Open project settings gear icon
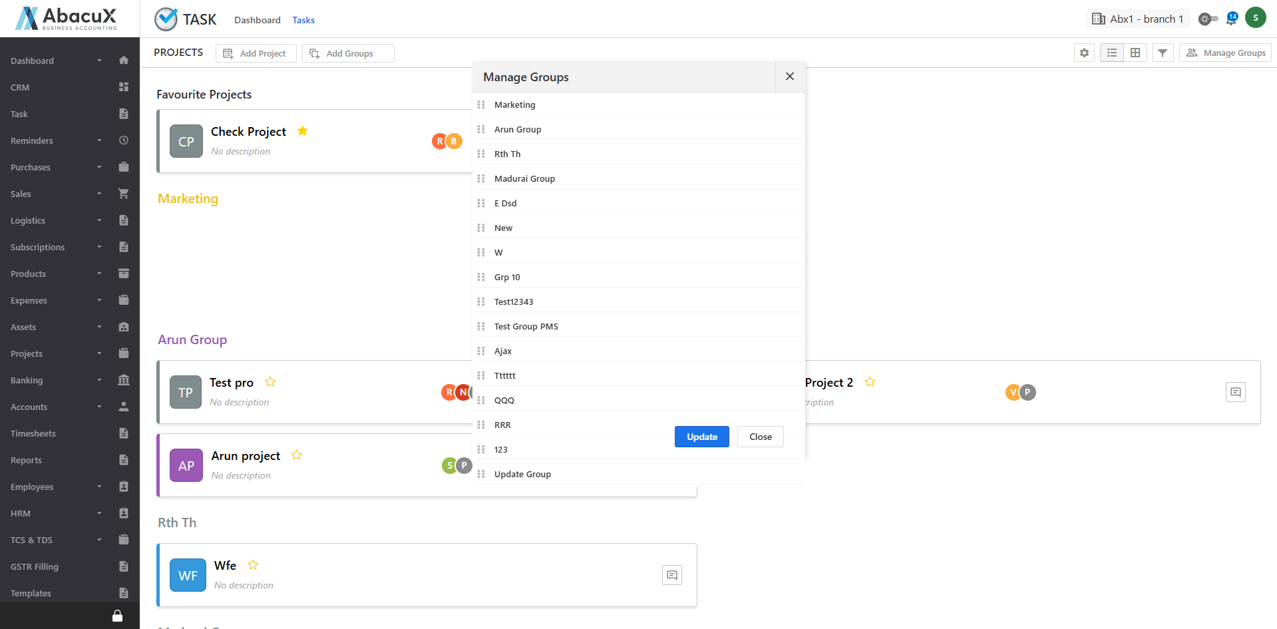The height and width of the screenshot is (629, 1277). 1084,53
